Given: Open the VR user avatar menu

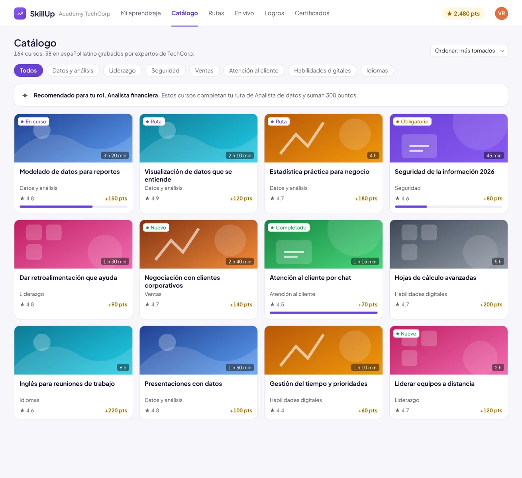Looking at the screenshot, I should click(501, 14).
